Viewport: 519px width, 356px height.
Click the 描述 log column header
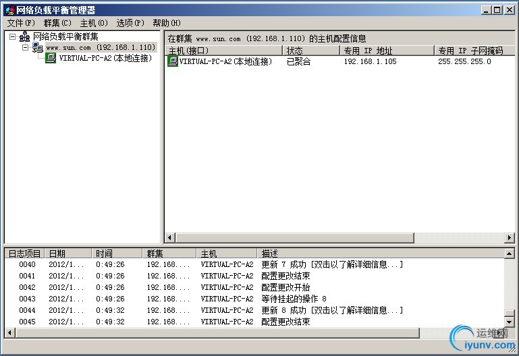(381, 254)
